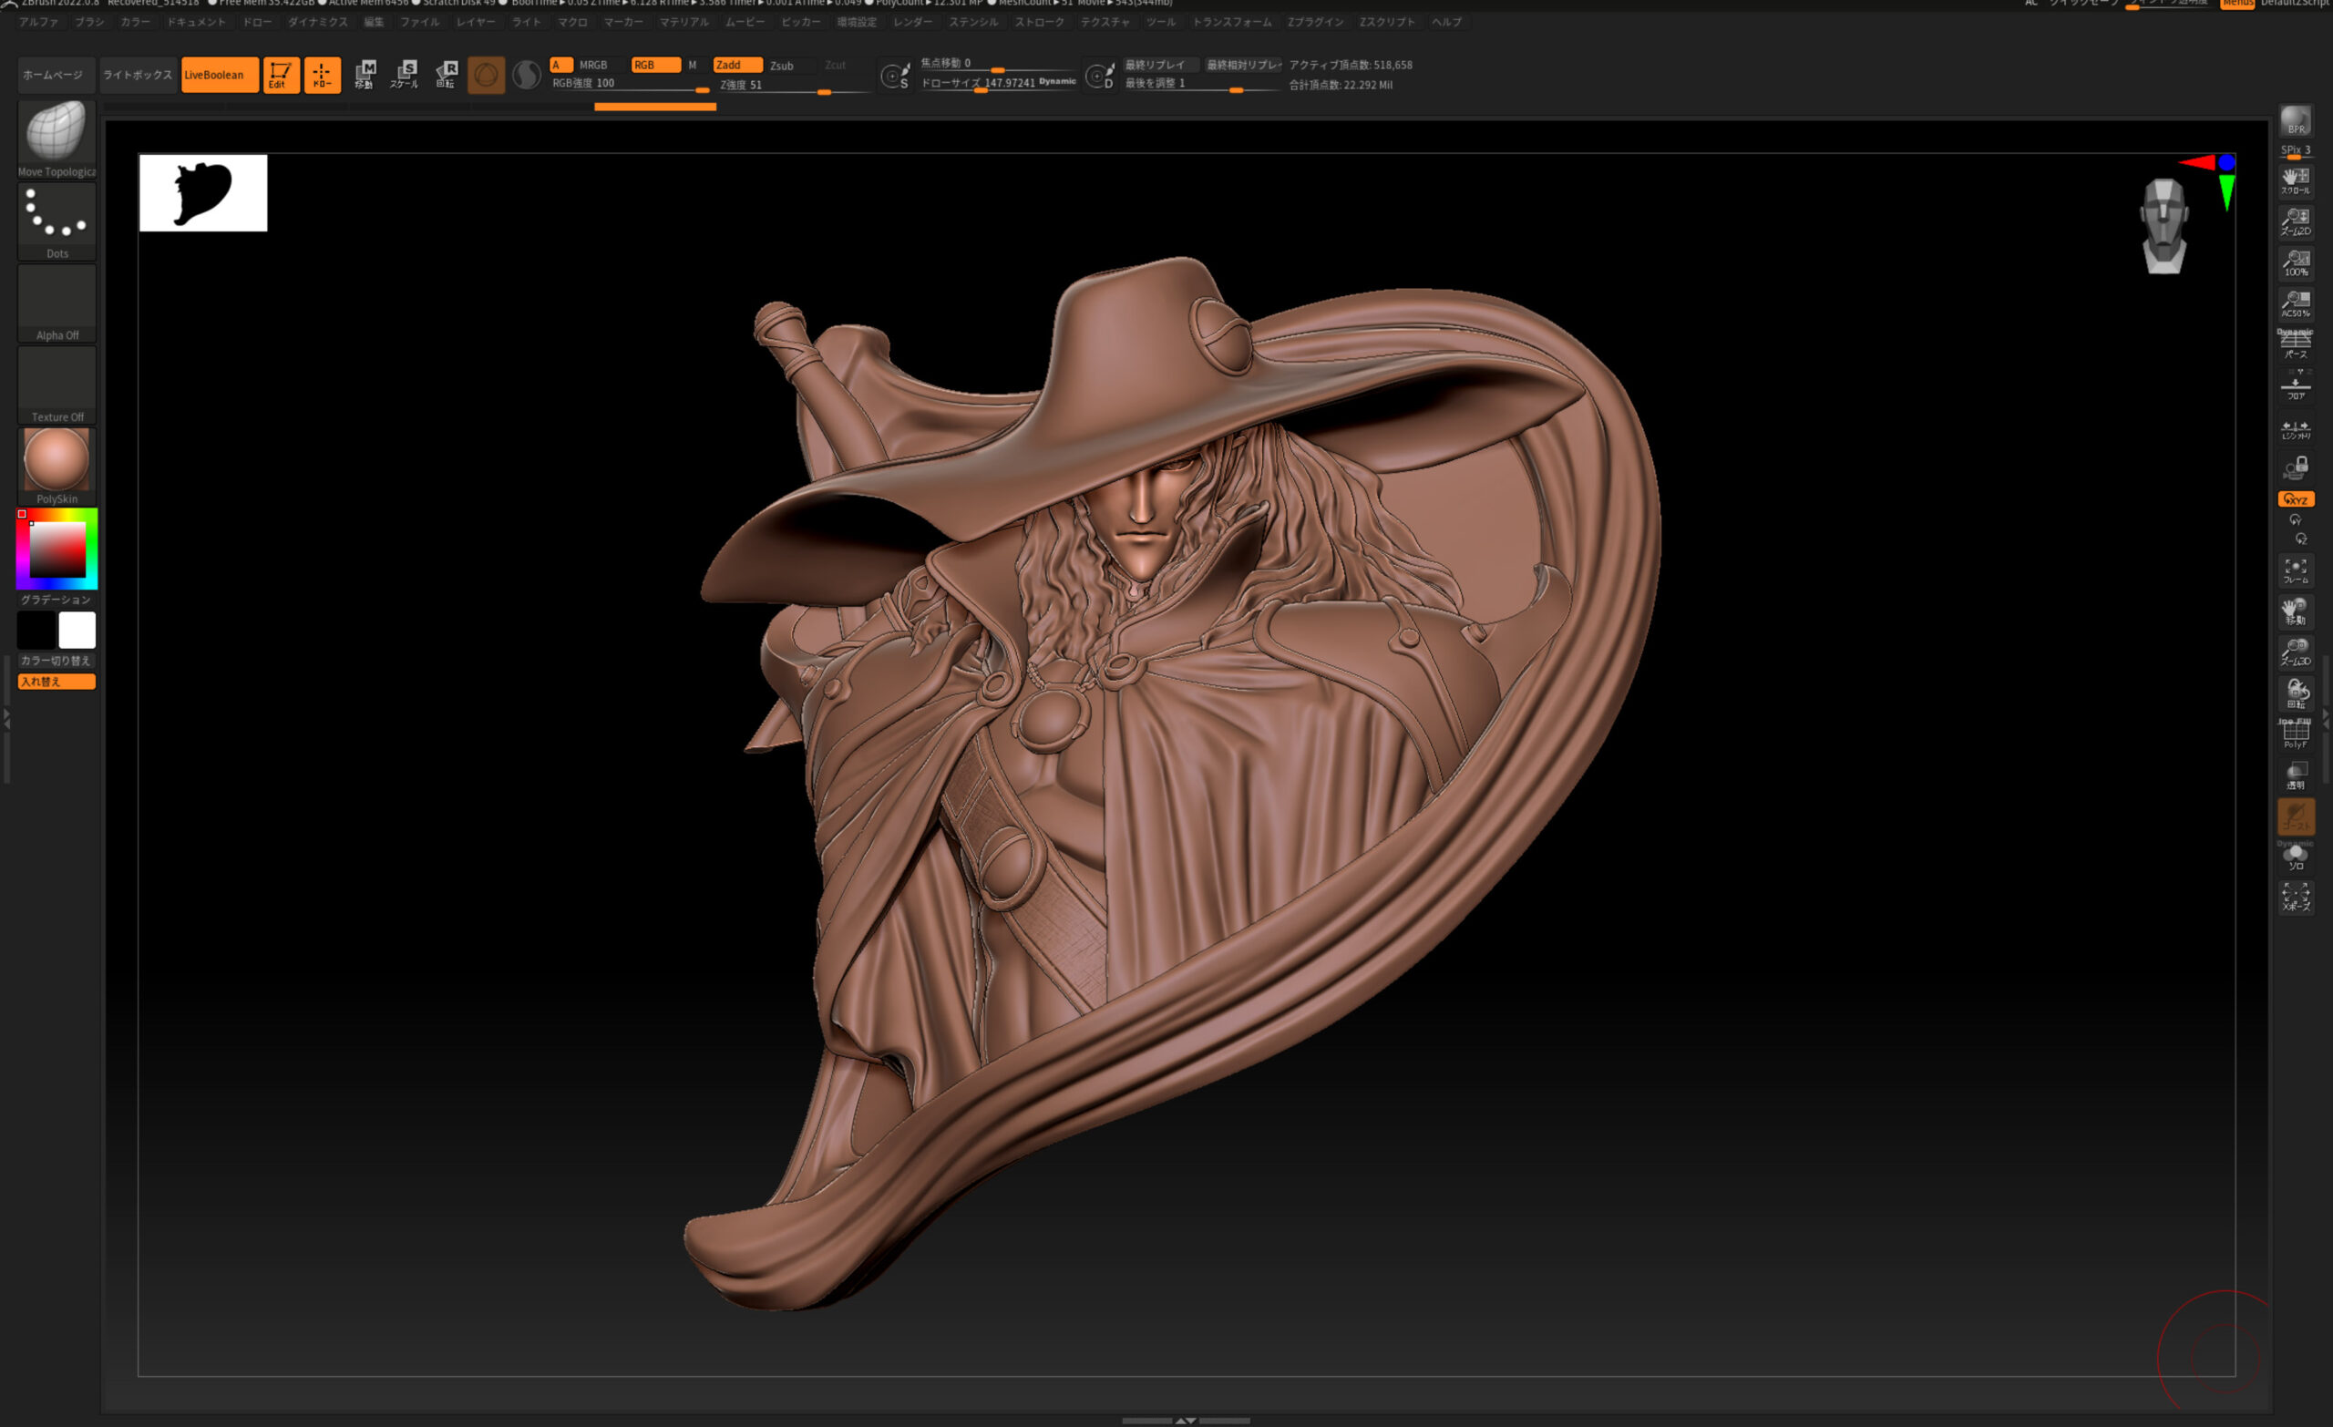Toggle the Gizmo 3D sphere icon
2333x1427 pixels.
[486, 75]
